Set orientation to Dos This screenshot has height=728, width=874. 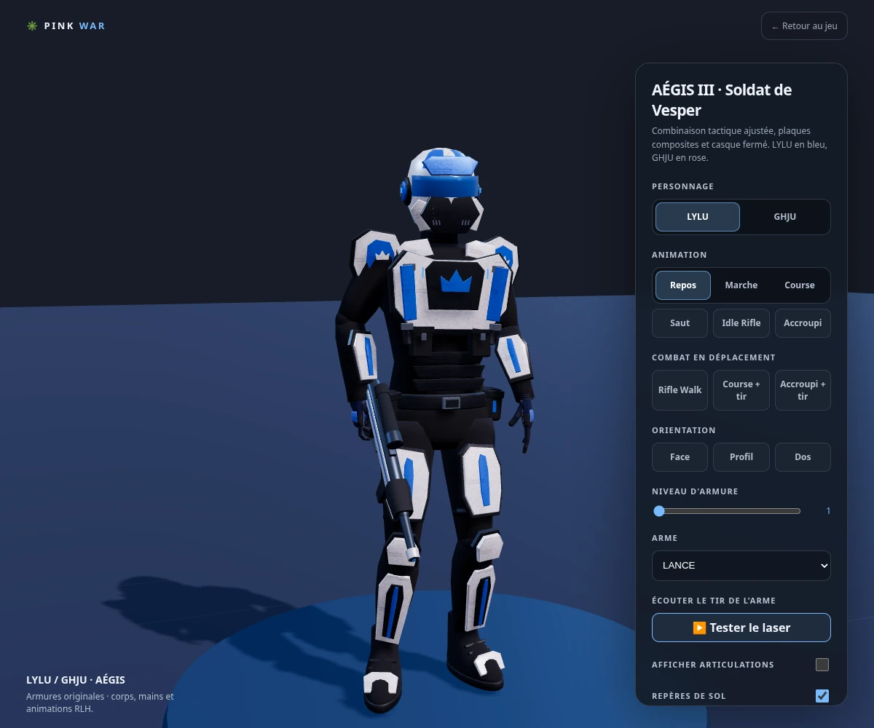[803, 457]
